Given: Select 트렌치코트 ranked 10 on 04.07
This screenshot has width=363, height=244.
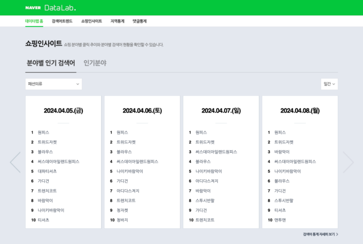Looking at the screenshot, I should (x=205, y=220).
